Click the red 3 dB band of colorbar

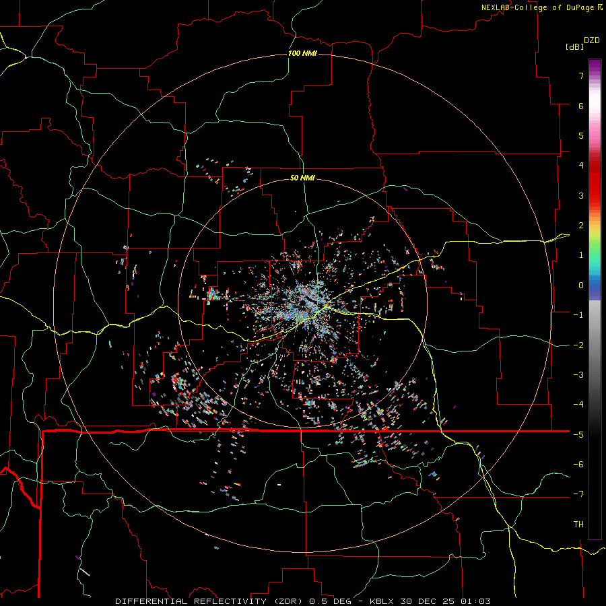(x=595, y=195)
